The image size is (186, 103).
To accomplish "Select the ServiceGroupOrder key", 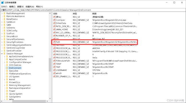I will [x=16, y=48].
